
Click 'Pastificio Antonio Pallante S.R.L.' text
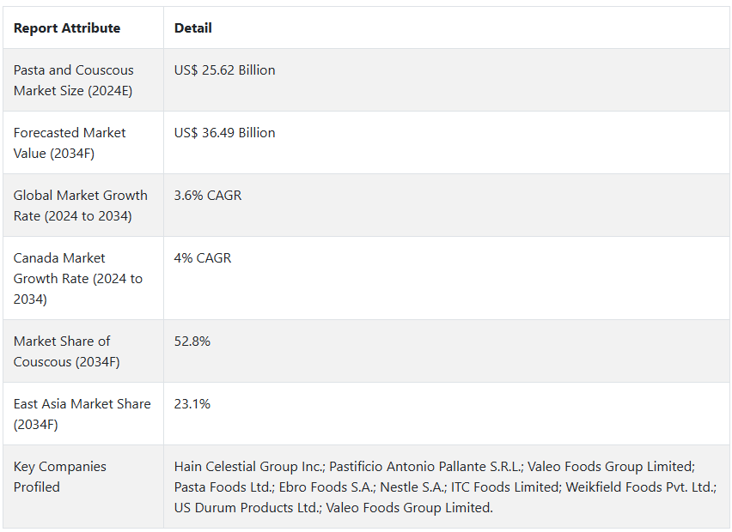click(x=425, y=467)
